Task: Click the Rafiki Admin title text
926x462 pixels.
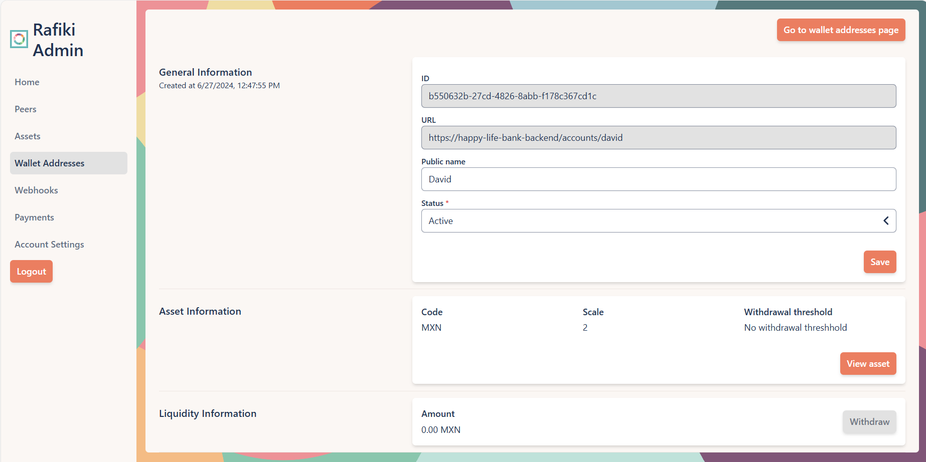Action: [58, 40]
